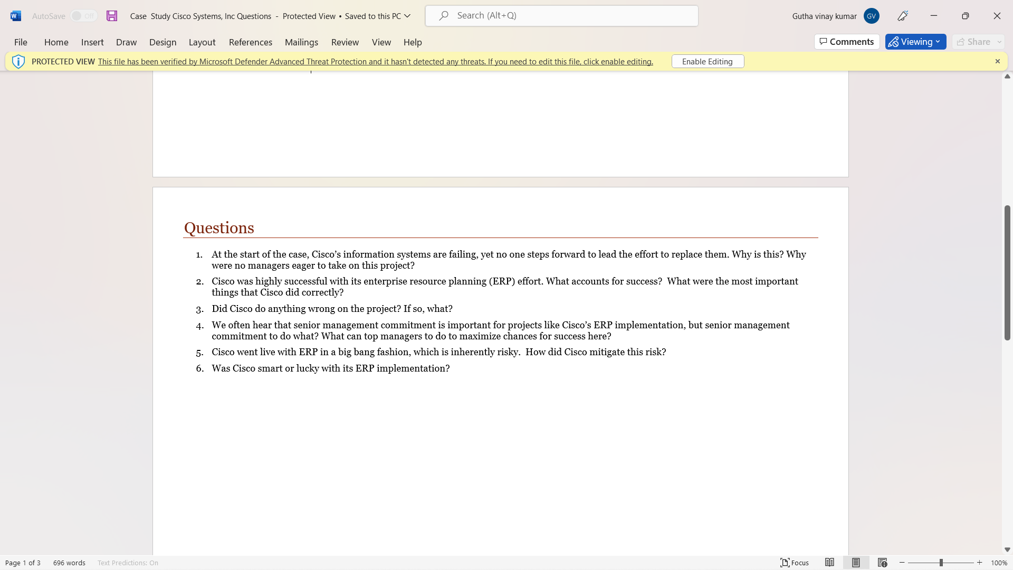Open the File menu
Image resolution: width=1013 pixels, height=570 pixels.
tap(21, 42)
